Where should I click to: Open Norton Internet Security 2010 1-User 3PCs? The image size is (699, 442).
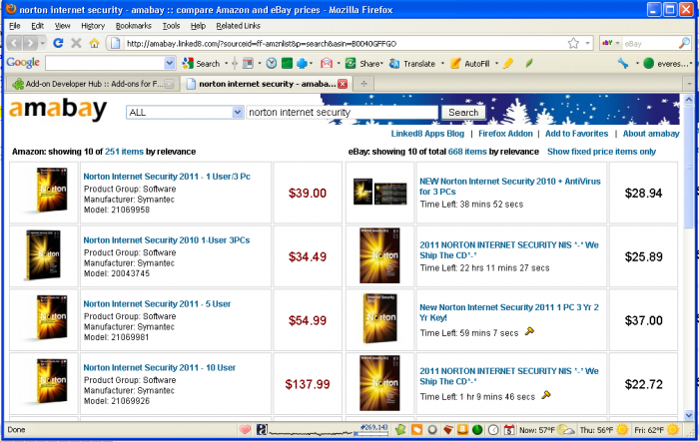[x=167, y=240]
